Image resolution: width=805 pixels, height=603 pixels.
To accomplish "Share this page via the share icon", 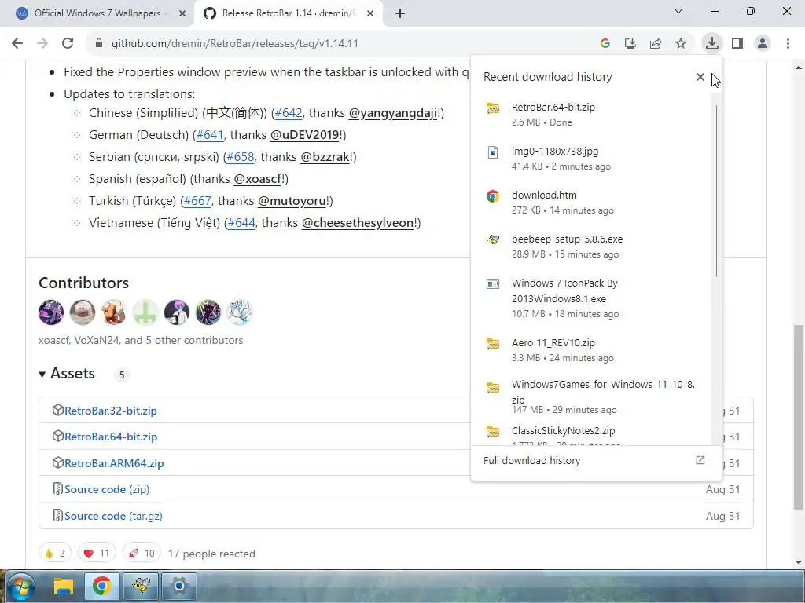I will pos(655,44).
